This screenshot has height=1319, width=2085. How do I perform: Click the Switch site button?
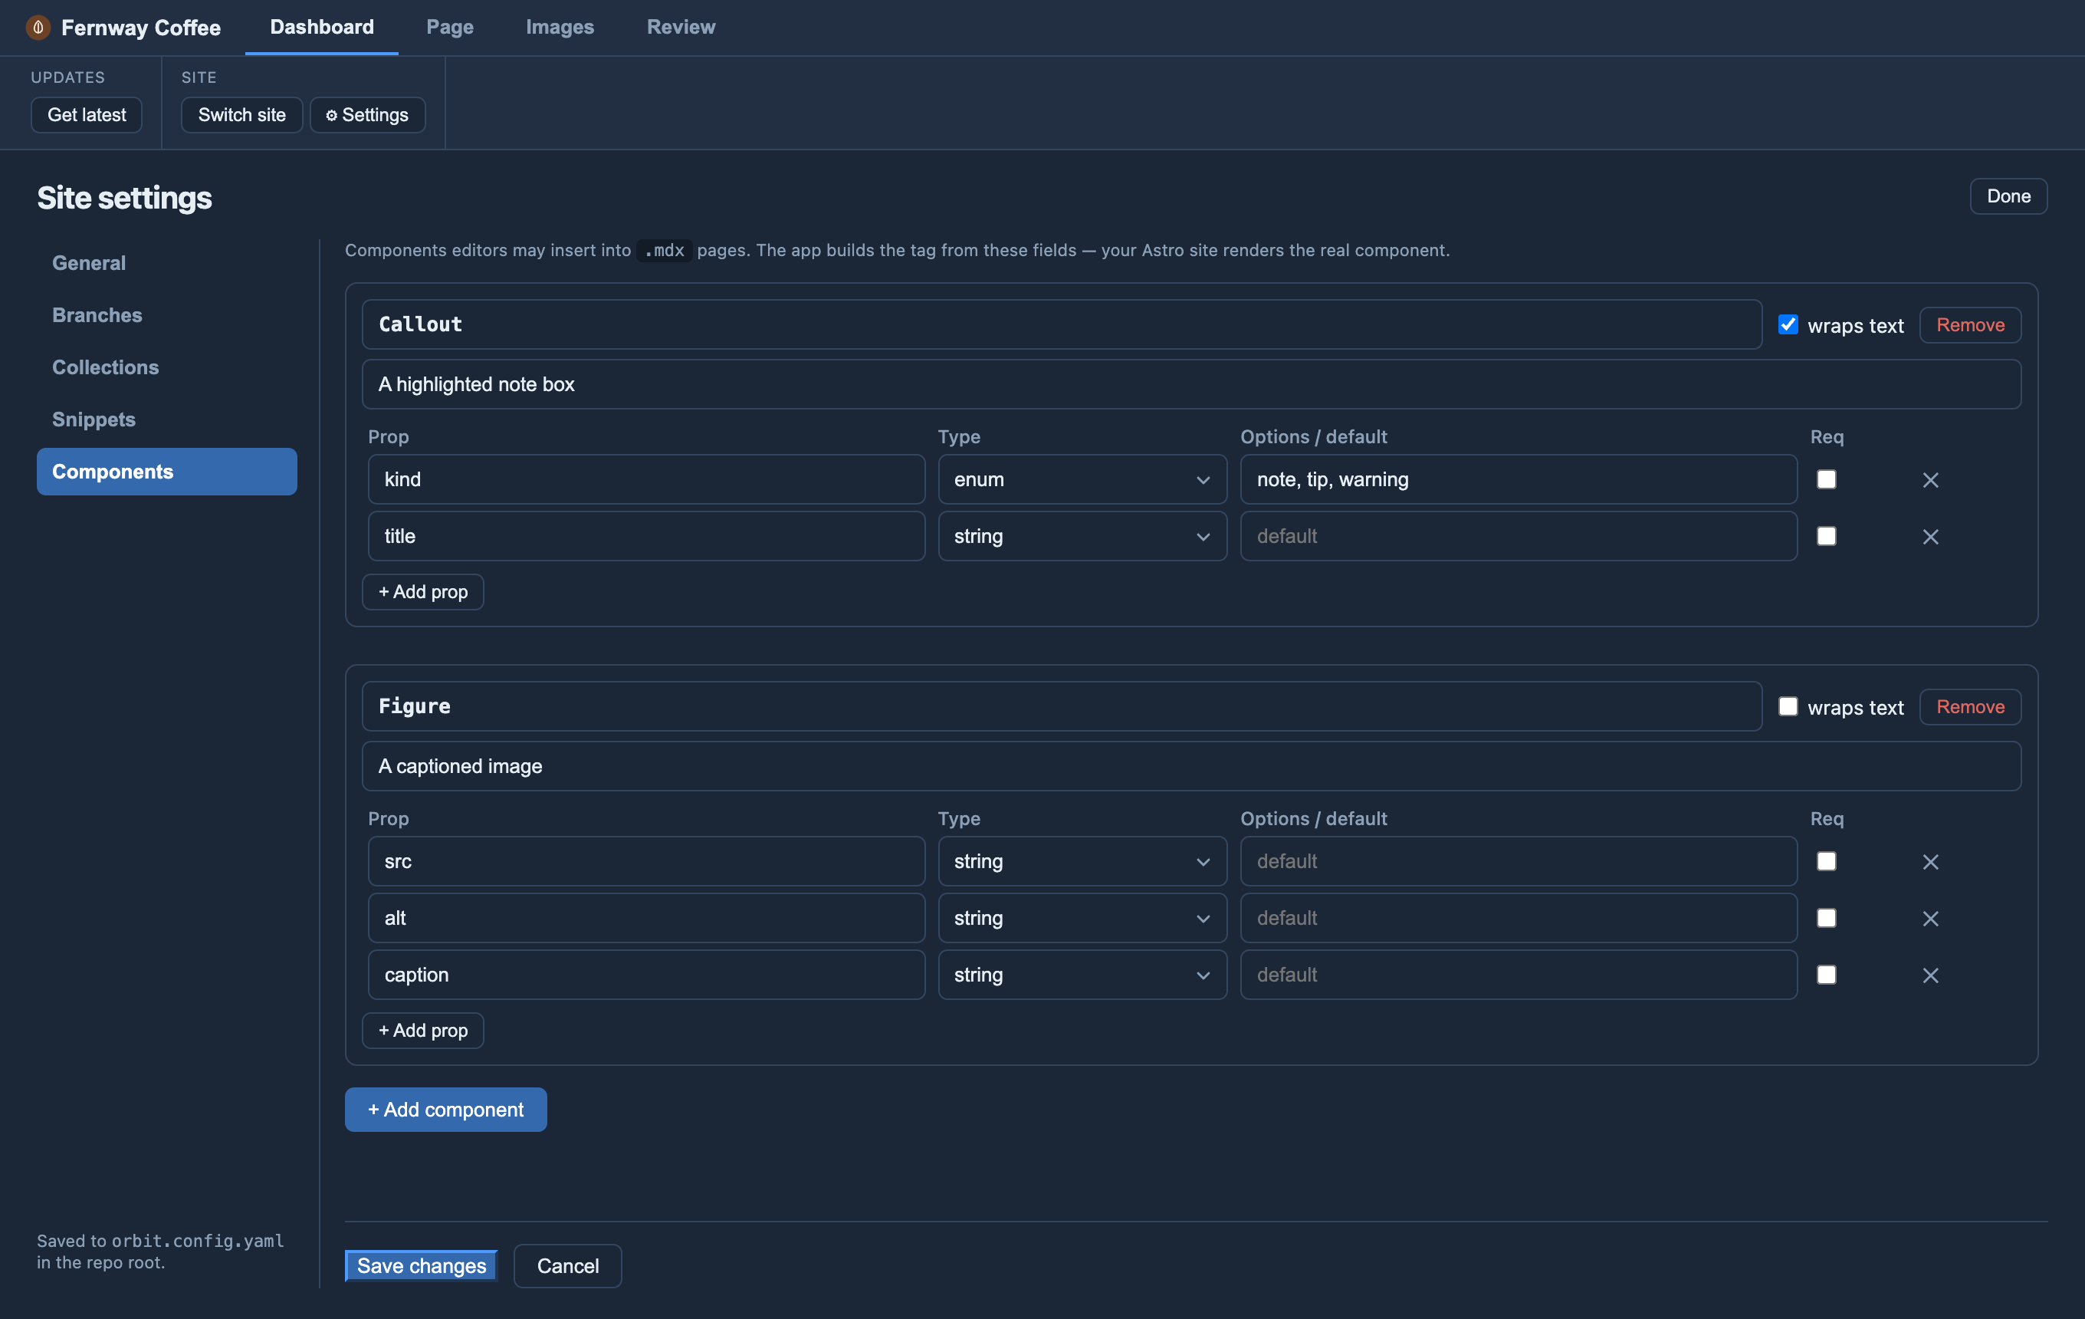(241, 115)
